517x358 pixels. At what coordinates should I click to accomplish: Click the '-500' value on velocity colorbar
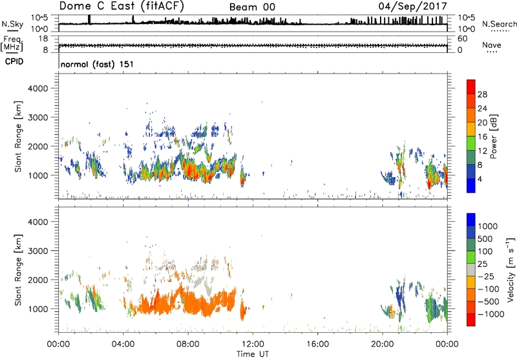click(489, 302)
